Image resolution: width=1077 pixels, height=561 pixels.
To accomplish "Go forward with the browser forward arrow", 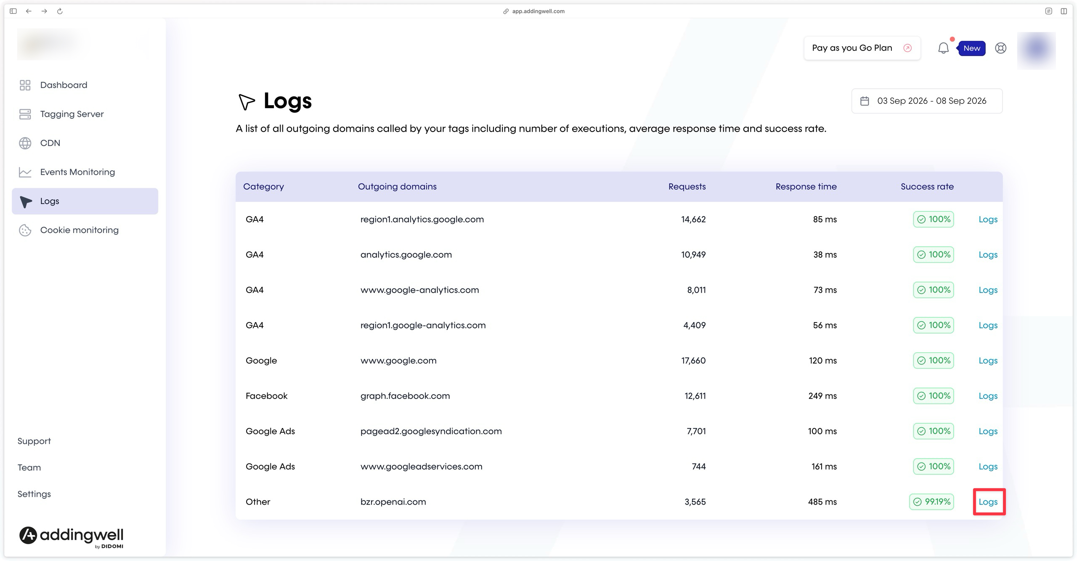I will [44, 11].
